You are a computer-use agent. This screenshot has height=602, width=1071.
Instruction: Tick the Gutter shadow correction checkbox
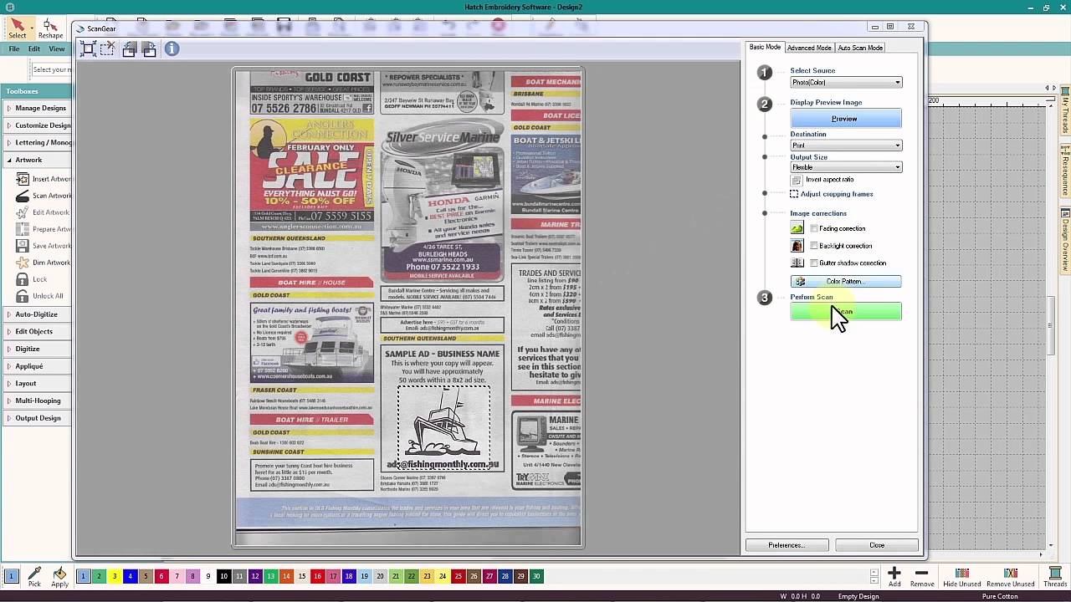click(x=814, y=263)
